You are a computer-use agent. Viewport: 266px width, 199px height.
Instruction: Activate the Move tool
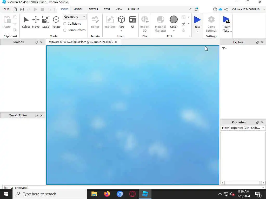(36, 22)
